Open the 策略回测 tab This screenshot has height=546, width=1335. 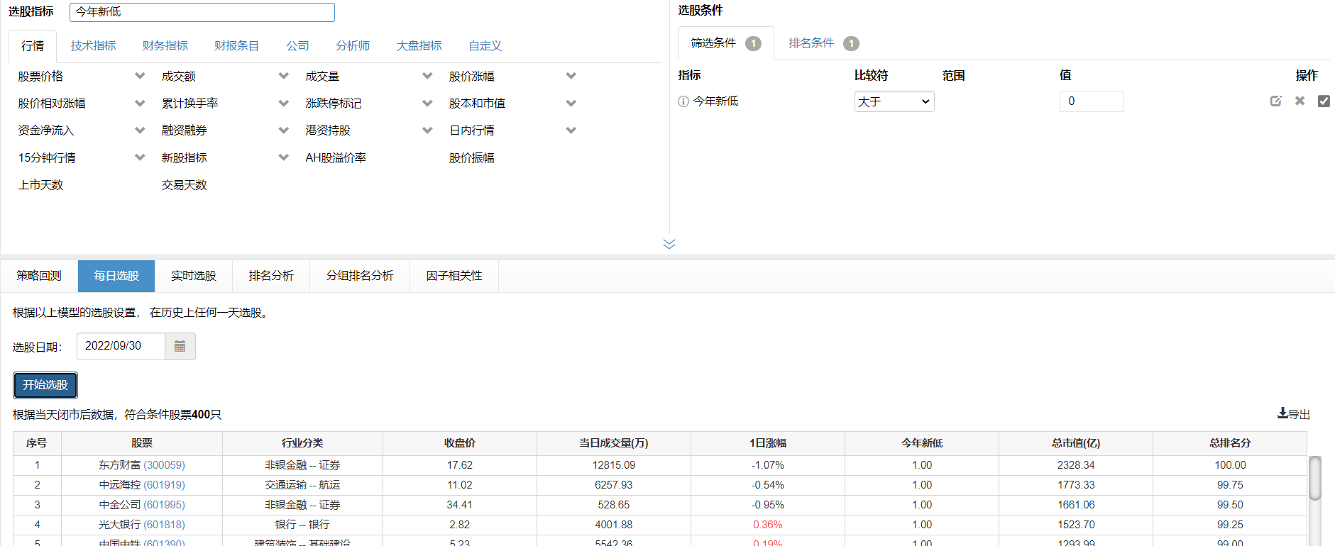click(39, 276)
